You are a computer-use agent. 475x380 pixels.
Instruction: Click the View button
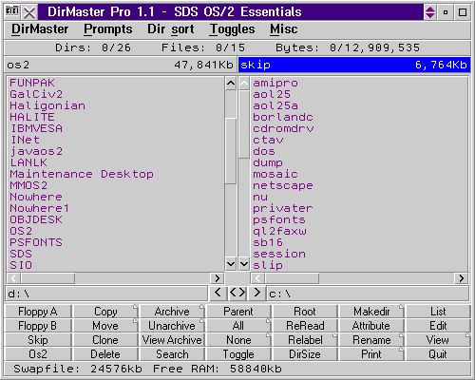tap(438, 340)
